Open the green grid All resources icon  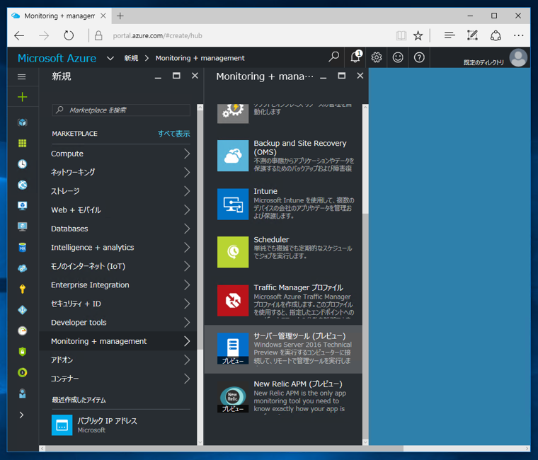pos(23,143)
